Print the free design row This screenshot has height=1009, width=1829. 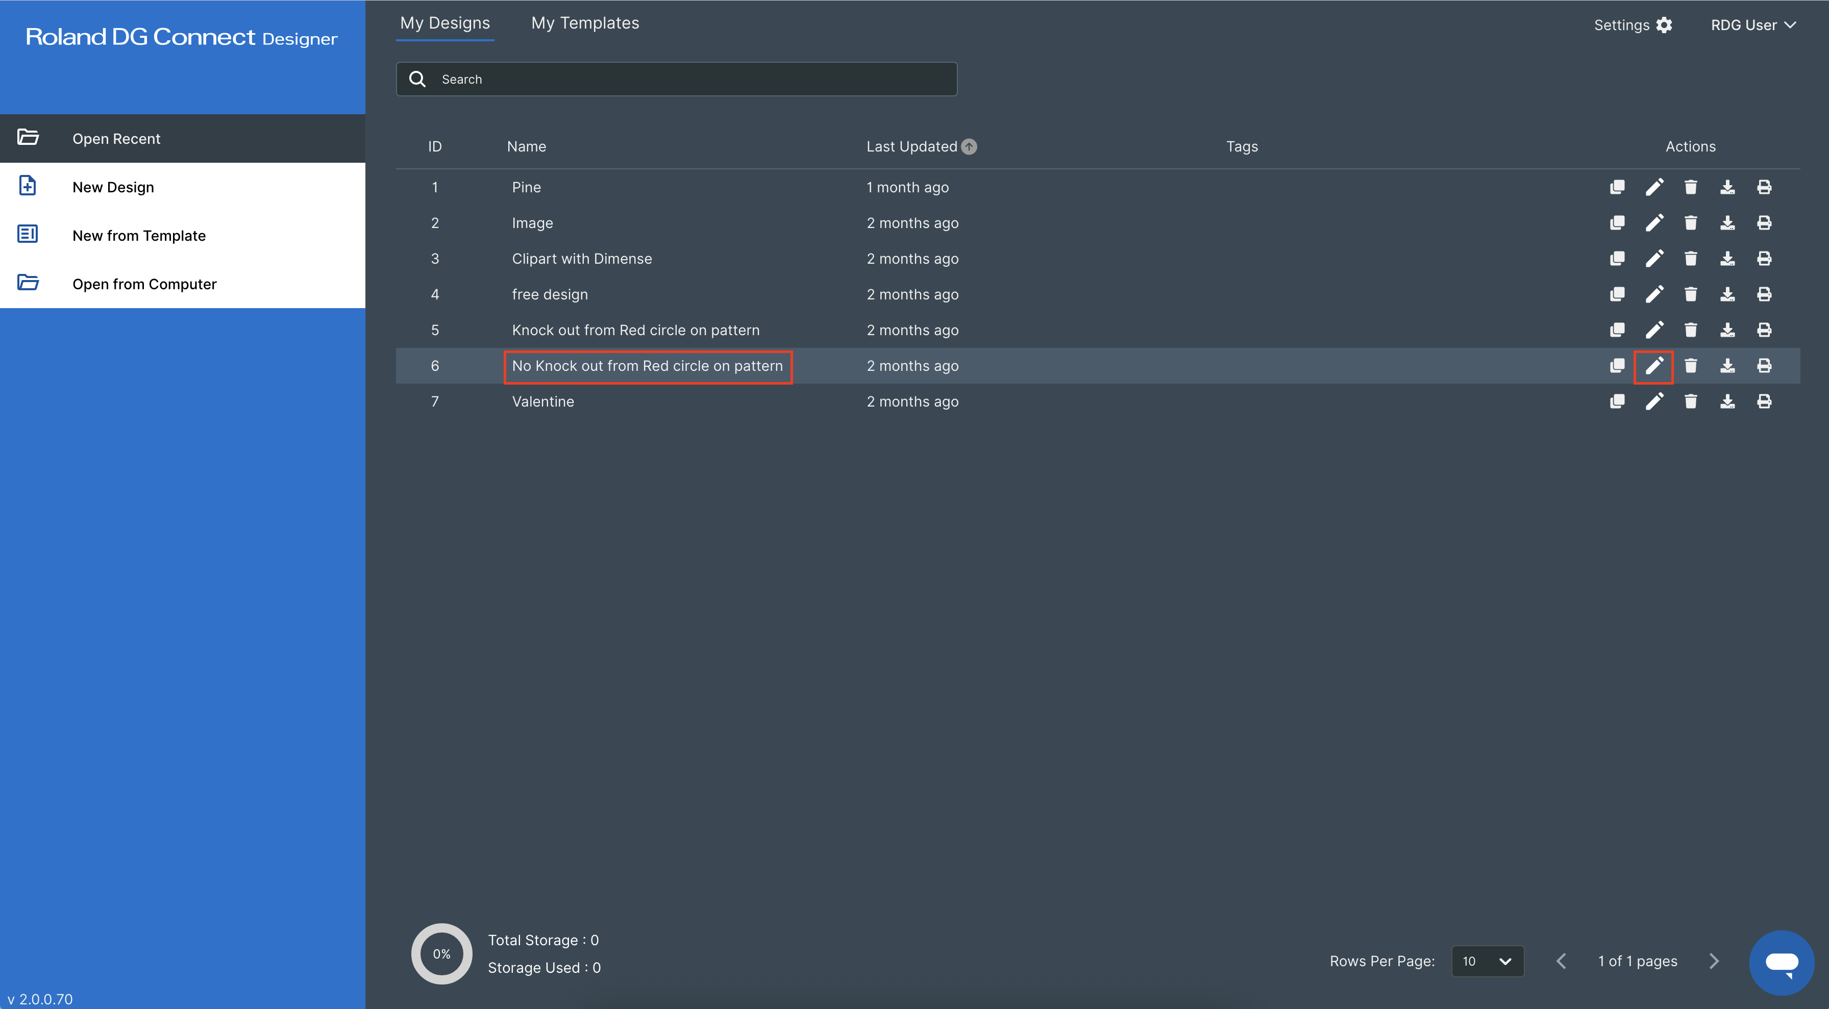pyautogui.click(x=1764, y=294)
